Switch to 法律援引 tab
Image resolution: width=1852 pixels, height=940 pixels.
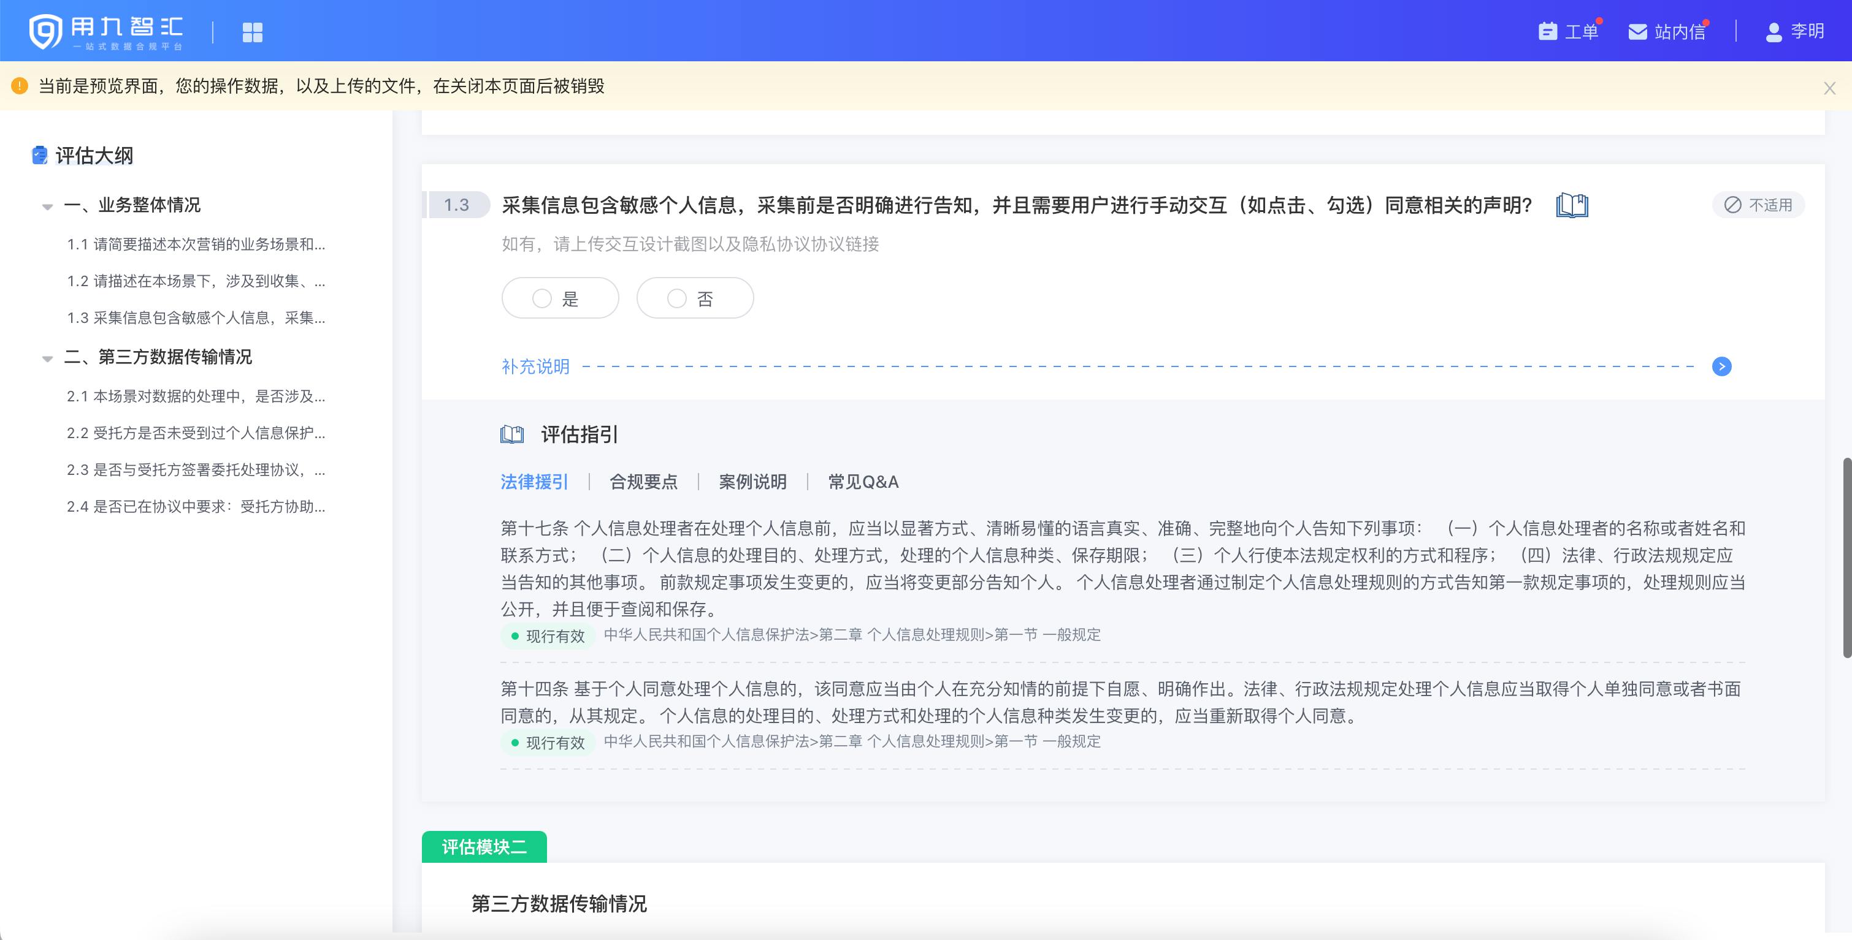534,482
